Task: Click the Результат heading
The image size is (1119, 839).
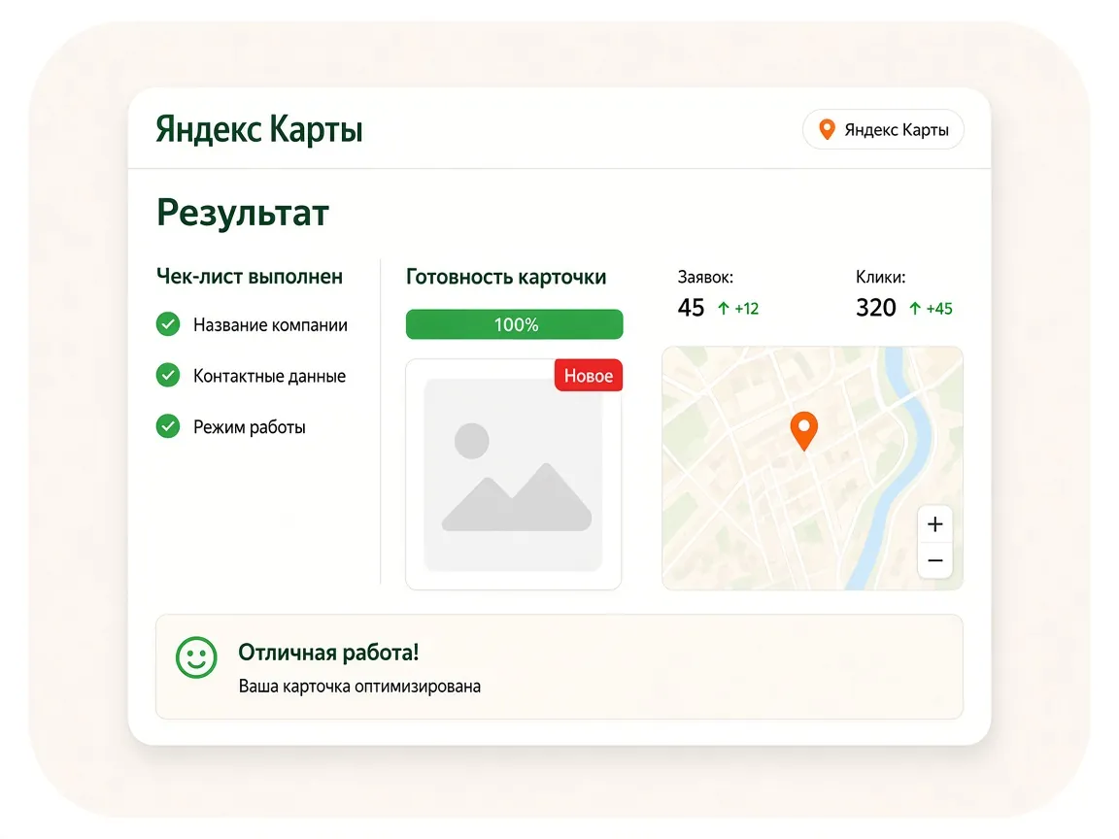Action: [x=243, y=213]
